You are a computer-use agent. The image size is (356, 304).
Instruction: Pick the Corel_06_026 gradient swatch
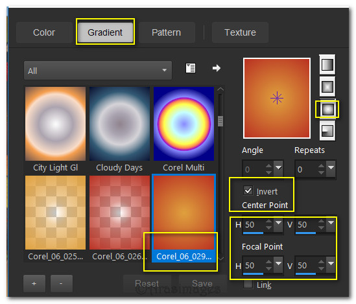[119, 213]
